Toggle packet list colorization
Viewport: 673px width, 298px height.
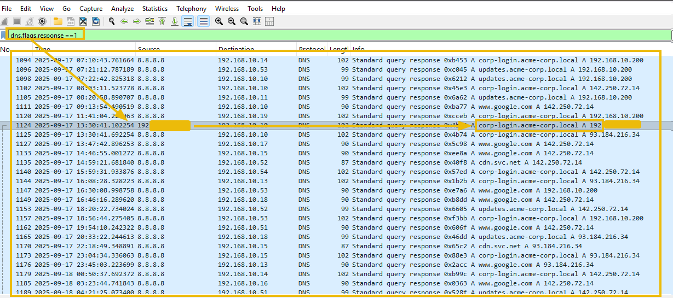(203, 21)
